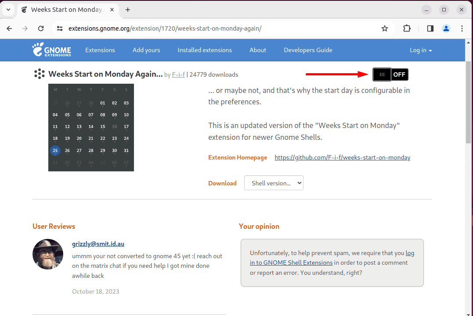The width and height of the screenshot is (473, 316).
Task: Expand the Shell version dropdown
Action: point(274,183)
